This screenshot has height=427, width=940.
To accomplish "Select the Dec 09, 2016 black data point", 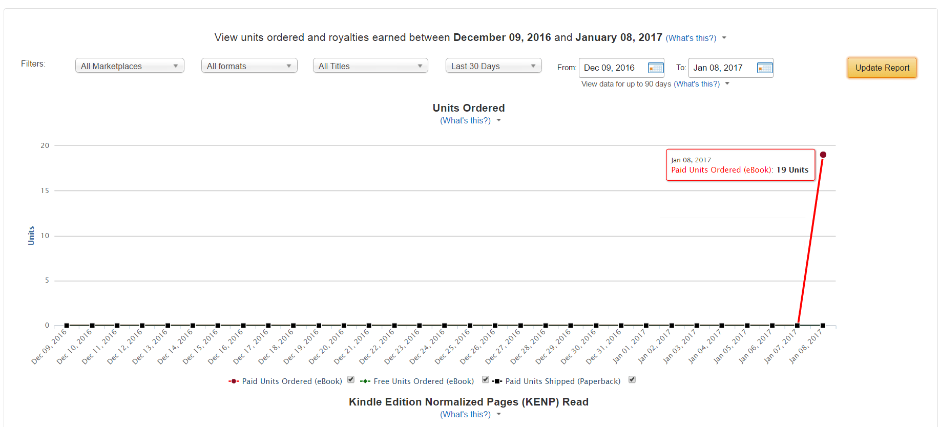I will [67, 326].
